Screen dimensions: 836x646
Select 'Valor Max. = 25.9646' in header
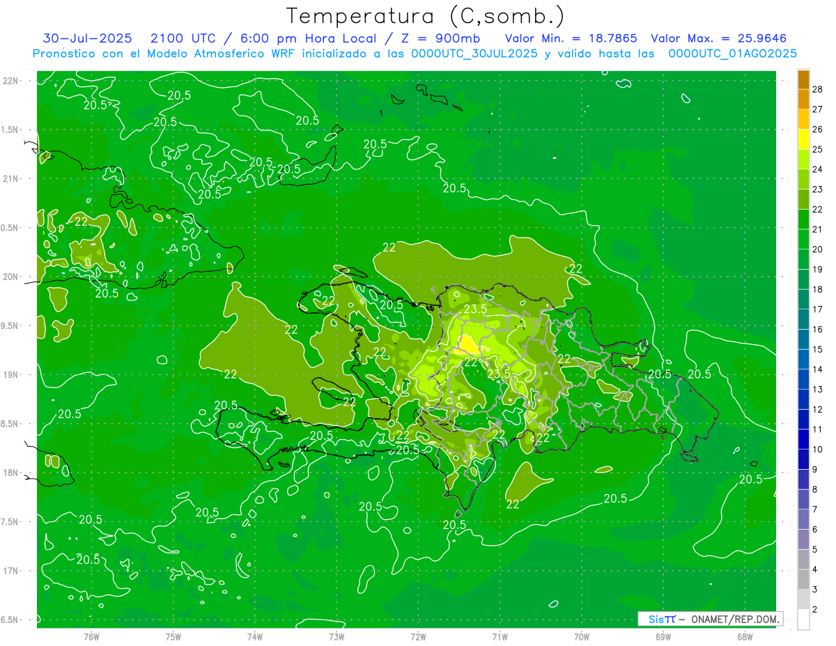718,38
